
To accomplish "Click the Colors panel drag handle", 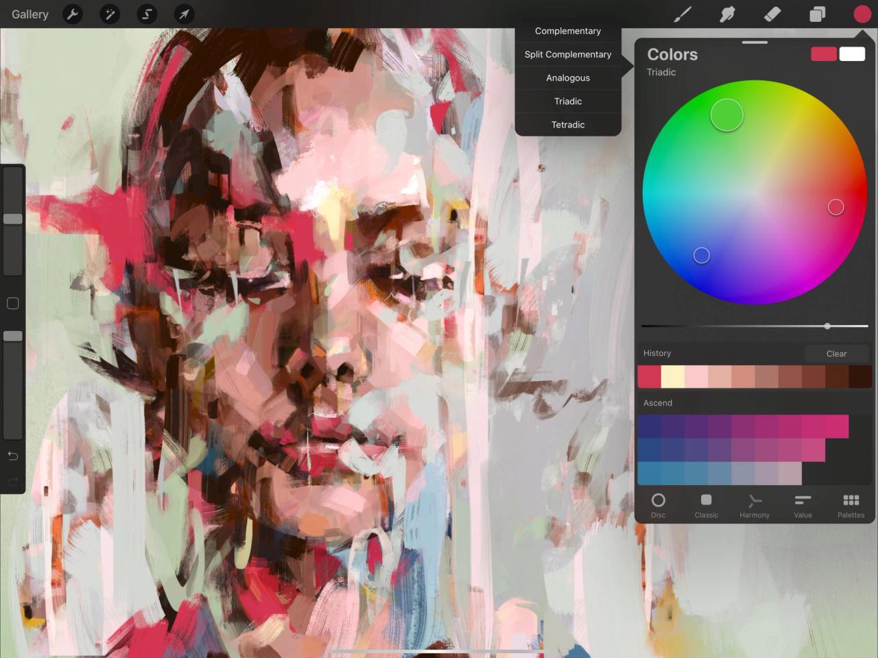I will tap(755, 43).
